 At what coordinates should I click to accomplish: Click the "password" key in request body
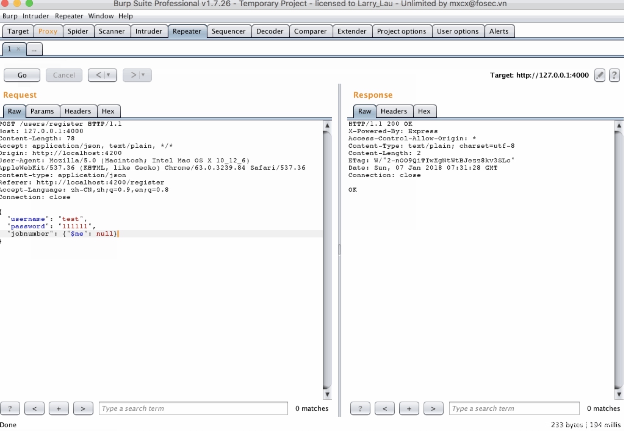[28, 226]
